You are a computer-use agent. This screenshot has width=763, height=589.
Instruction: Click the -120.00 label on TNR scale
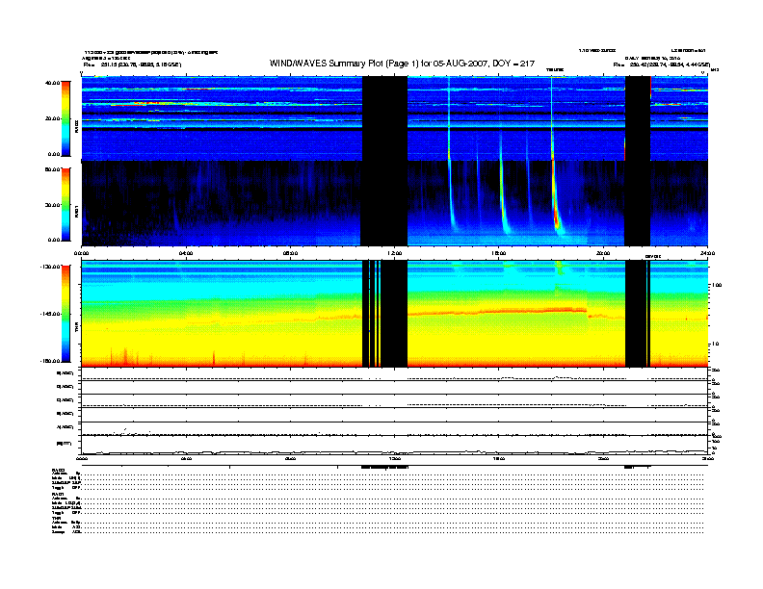click(50, 267)
